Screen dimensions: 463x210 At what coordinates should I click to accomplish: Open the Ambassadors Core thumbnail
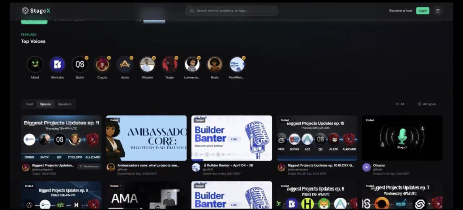click(146, 138)
